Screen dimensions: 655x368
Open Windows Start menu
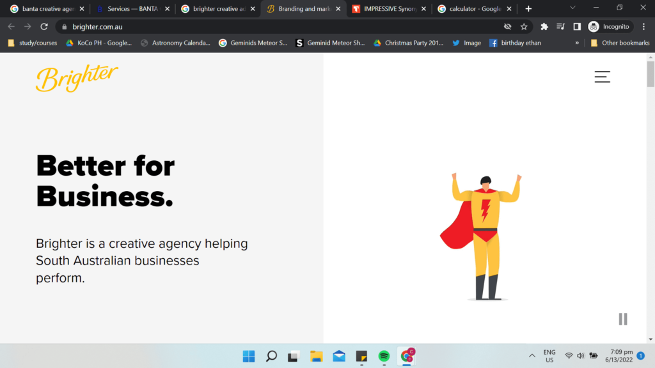point(249,356)
